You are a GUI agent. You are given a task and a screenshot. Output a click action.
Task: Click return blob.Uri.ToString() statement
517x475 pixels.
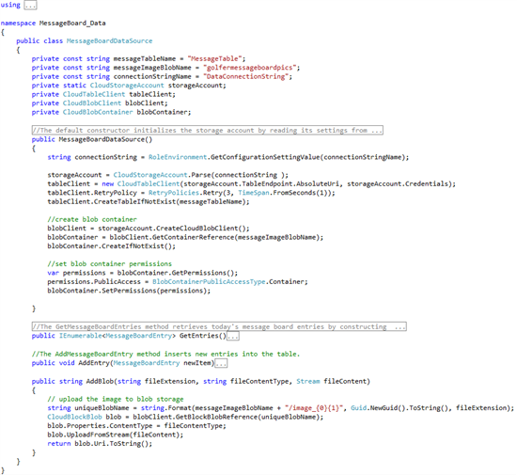click(100, 444)
